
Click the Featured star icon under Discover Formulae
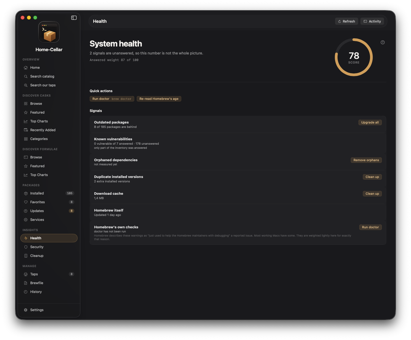(x=26, y=166)
